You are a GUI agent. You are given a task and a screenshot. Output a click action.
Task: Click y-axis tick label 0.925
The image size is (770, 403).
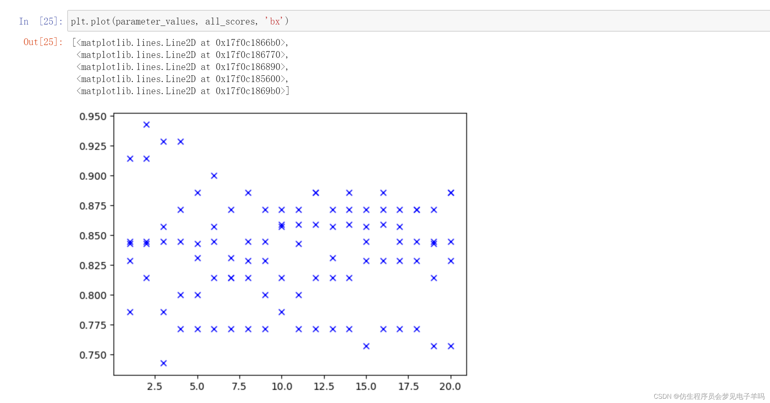pyautogui.click(x=93, y=146)
